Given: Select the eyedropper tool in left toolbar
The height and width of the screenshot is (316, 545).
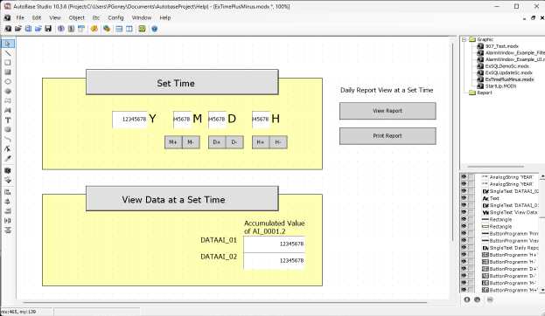Looking at the screenshot, I should [8, 159].
